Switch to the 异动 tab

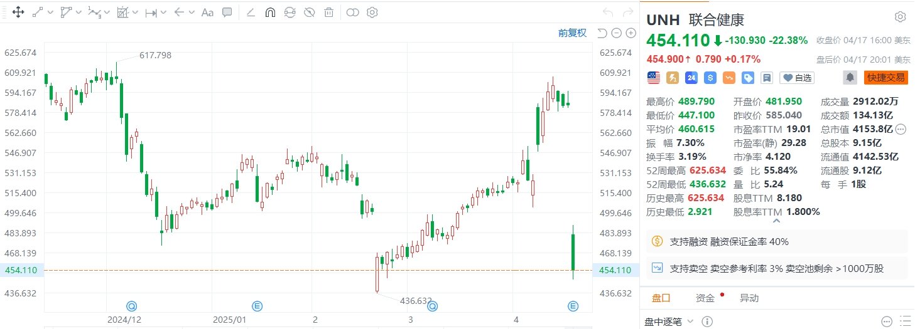pyautogui.click(x=749, y=298)
